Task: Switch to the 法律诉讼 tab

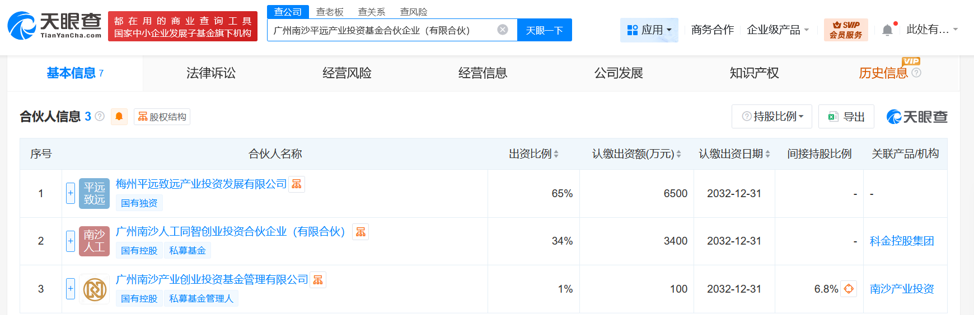Action: point(211,73)
